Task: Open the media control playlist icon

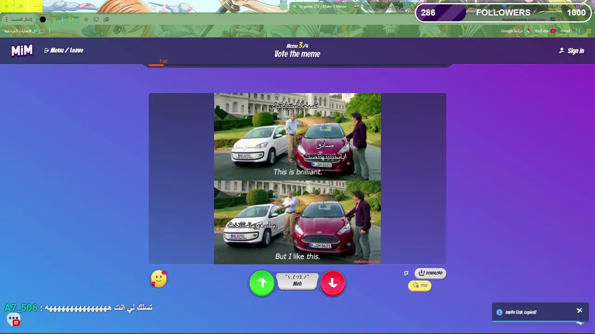Action: [54, 19]
